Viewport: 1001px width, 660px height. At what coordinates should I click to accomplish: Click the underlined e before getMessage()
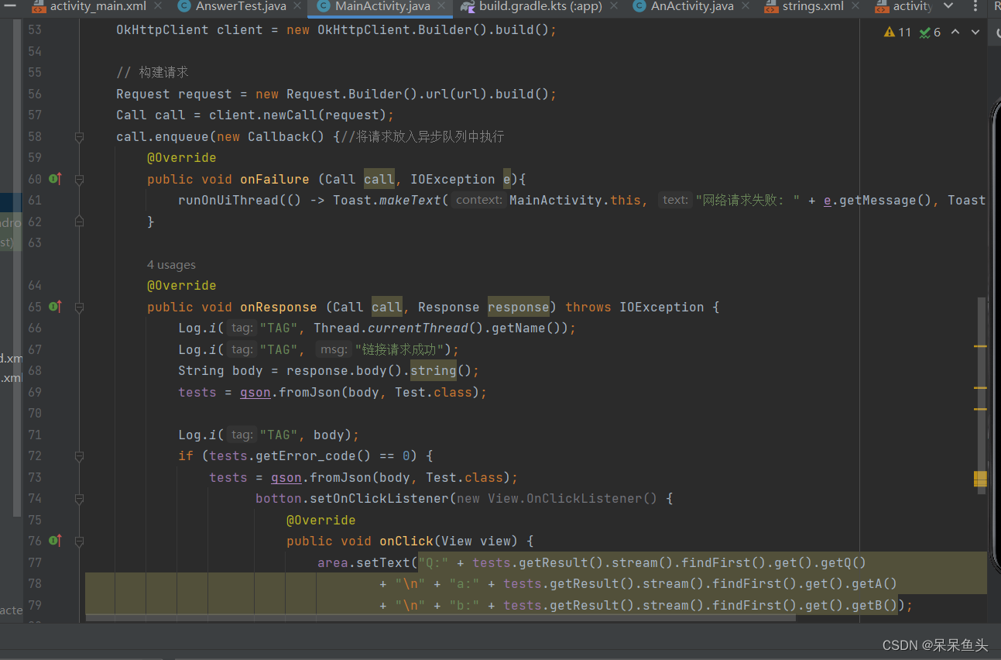tap(827, 200)
